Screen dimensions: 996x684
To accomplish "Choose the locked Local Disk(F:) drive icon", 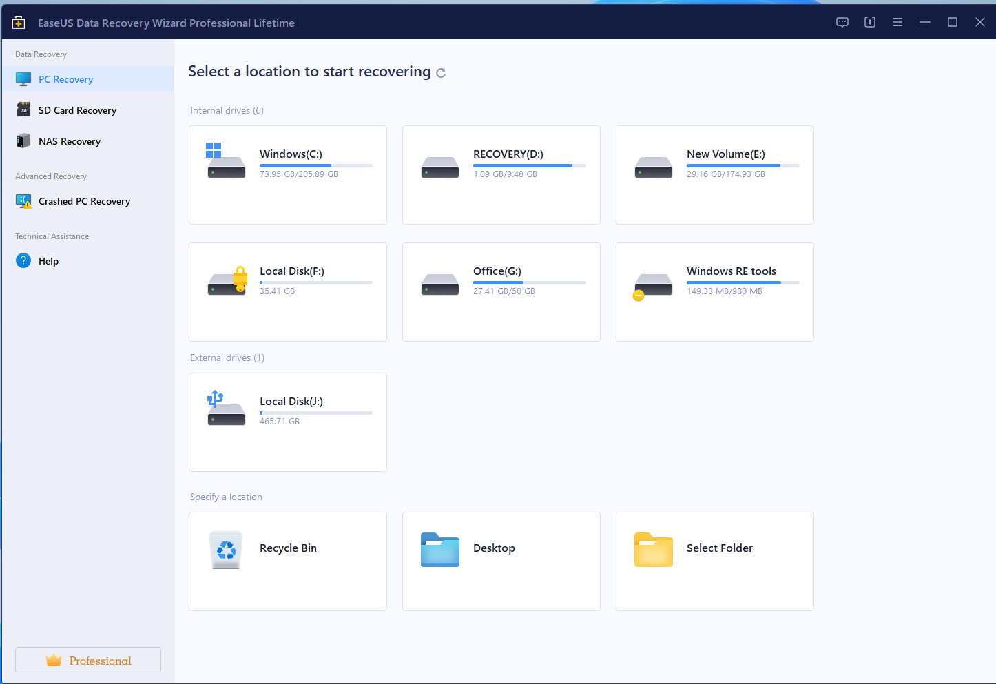I will [x=227, y=281].
